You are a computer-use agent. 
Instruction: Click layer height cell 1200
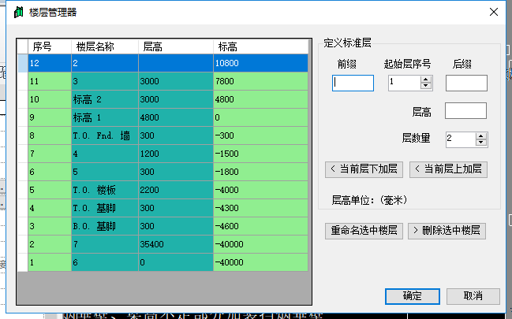[x=176, y=154]
